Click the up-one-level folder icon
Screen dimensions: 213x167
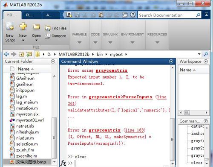[21, 54]
